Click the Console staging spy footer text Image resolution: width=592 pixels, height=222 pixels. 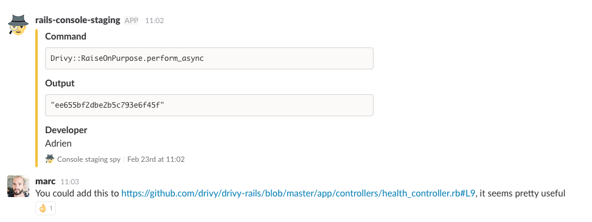89,159
